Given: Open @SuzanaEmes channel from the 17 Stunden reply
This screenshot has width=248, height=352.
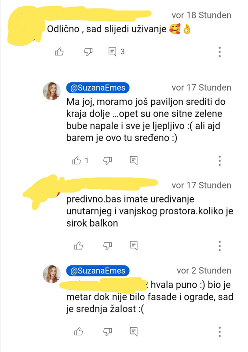Looking at the screenshot, I should (x=98, y=88).
